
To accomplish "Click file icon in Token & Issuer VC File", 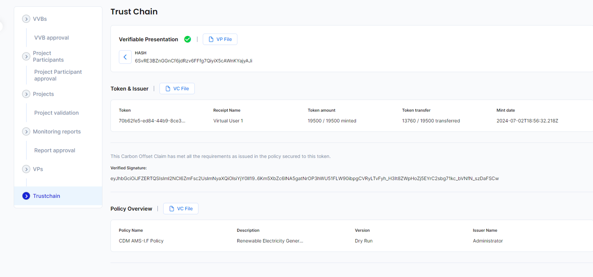I will (168, 89).
